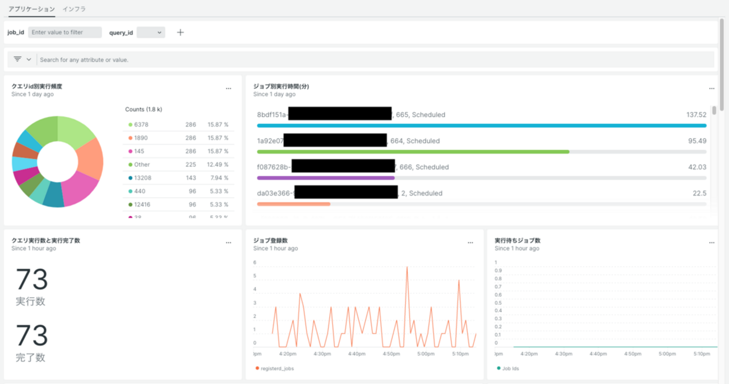
Task: Open options menu for 実行待ちジョブ数 widget
Action: tap(712, 242)
